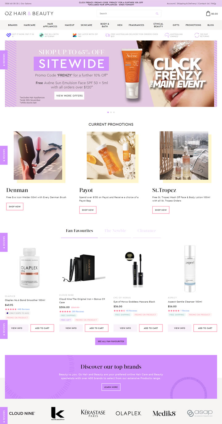Select the second banner carousel dot

pos(111,112)
